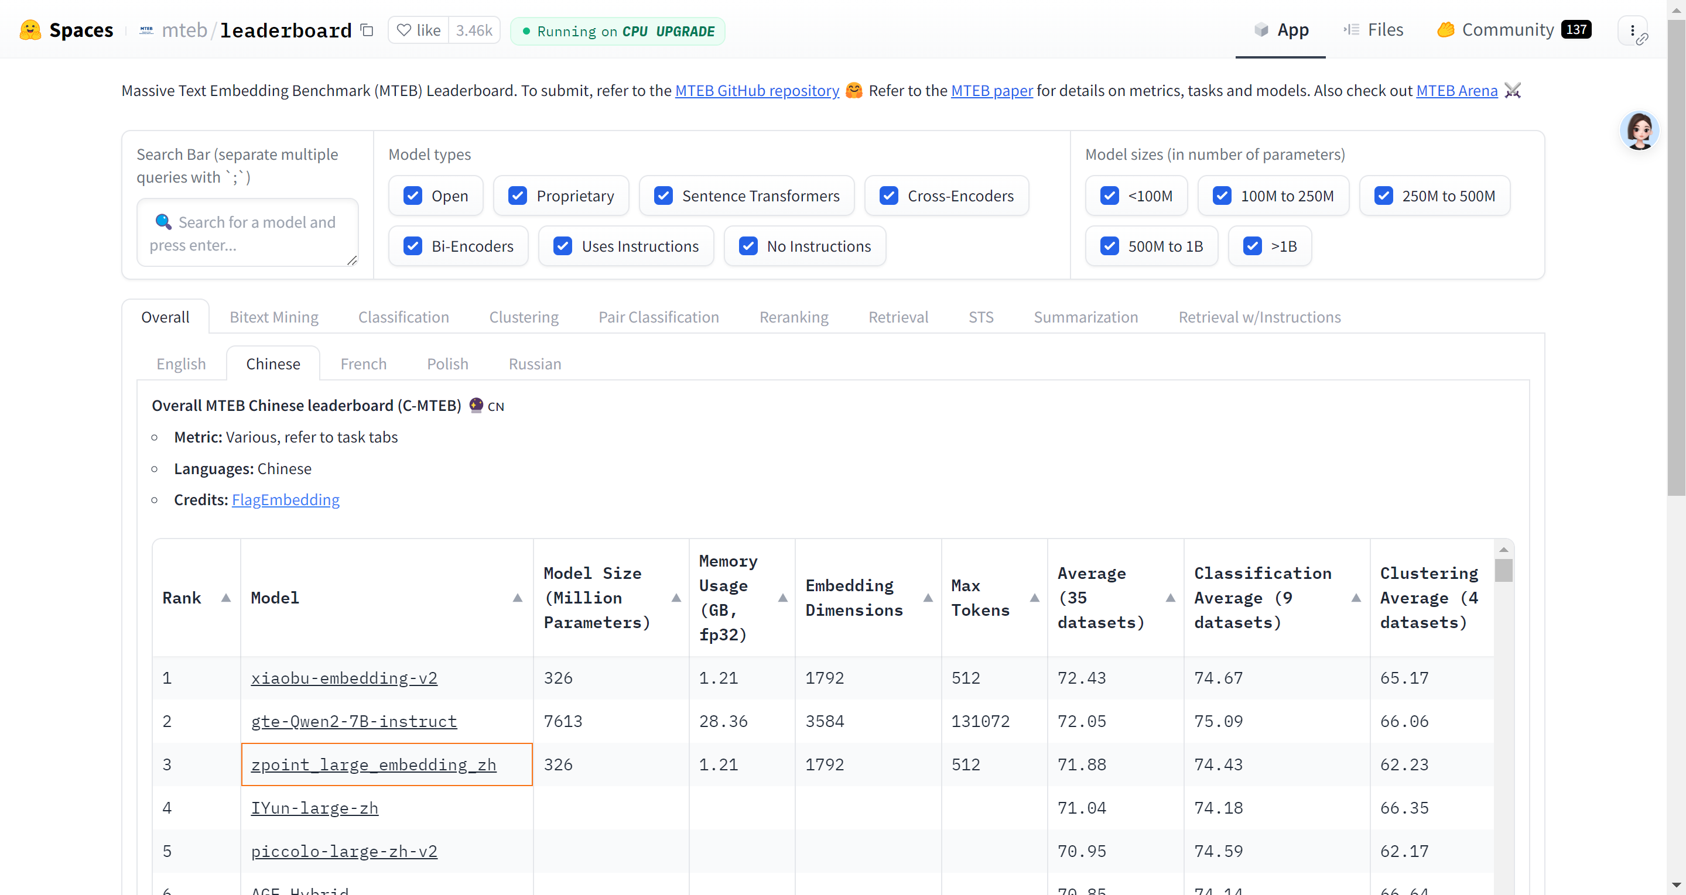Sort by Embedding Dimensions column arrow
Screen dimensions: 1686x895
pos(928,598)
